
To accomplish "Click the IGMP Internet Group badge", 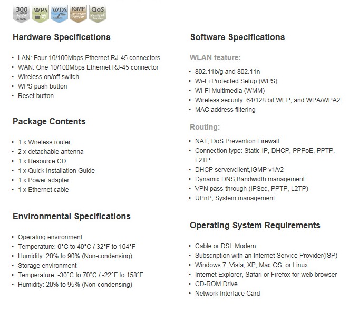I will [x=78, y=13].
